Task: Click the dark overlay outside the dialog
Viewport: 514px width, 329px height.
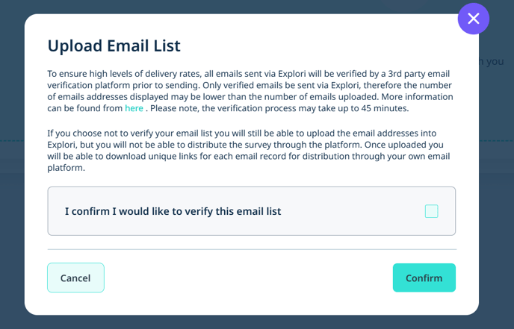Action: tap(12, 229)
